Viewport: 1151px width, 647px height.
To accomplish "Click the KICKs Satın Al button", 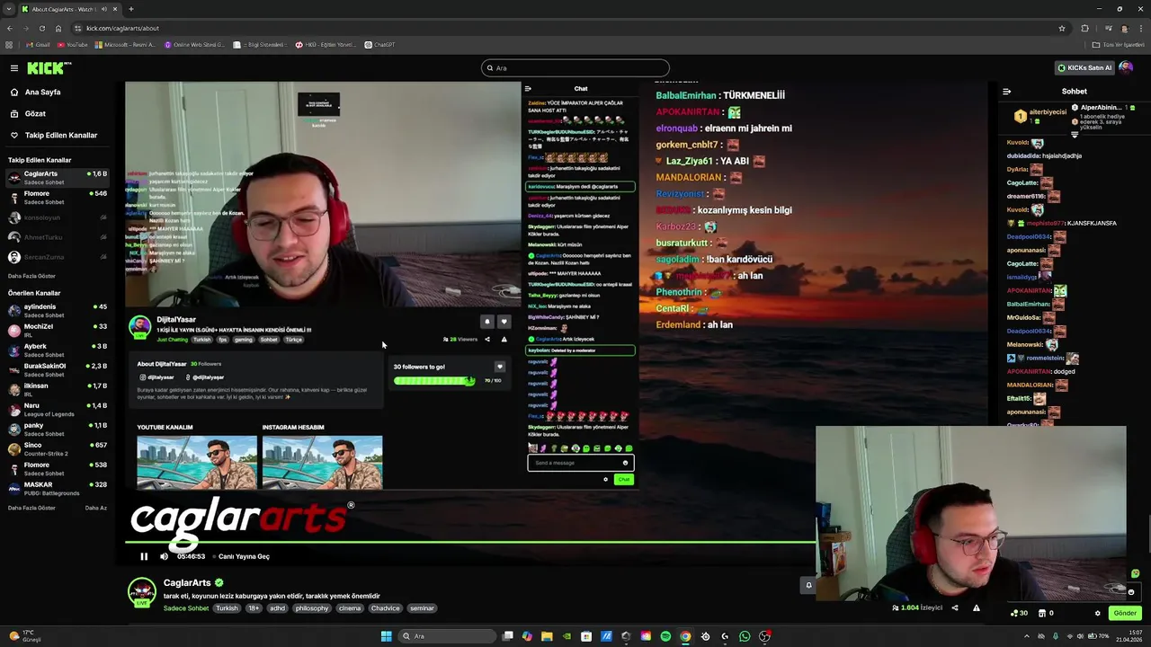I will (1084, 68).
